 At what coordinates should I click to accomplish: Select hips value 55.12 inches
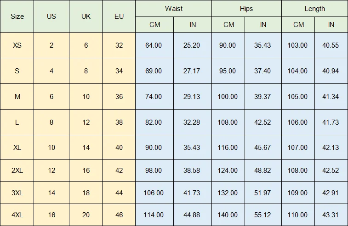click(263, 215)
